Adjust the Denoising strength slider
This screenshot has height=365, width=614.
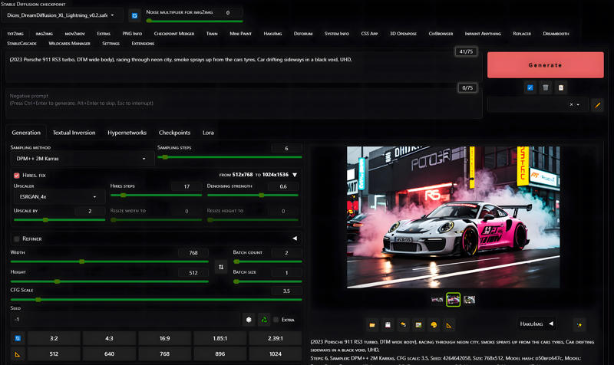click(253, 196)
